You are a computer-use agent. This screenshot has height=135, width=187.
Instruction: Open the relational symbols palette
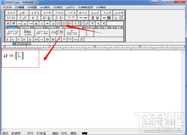click(11, 13)
